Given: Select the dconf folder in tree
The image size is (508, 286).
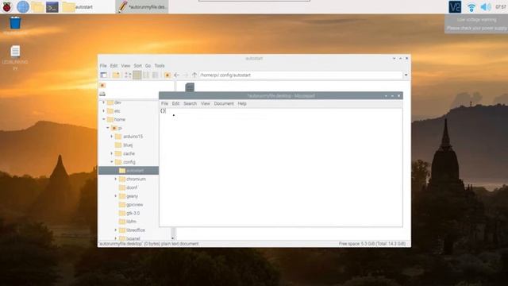Looking at the screenshot, I should click(129, 187).
